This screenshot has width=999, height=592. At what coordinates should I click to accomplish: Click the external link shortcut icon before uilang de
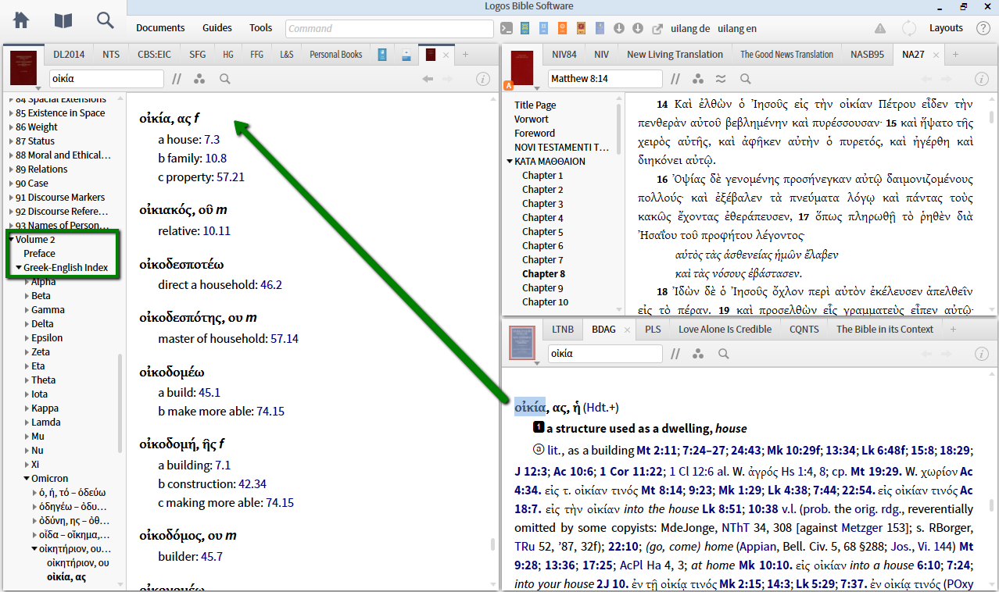[x=657, y=28]
